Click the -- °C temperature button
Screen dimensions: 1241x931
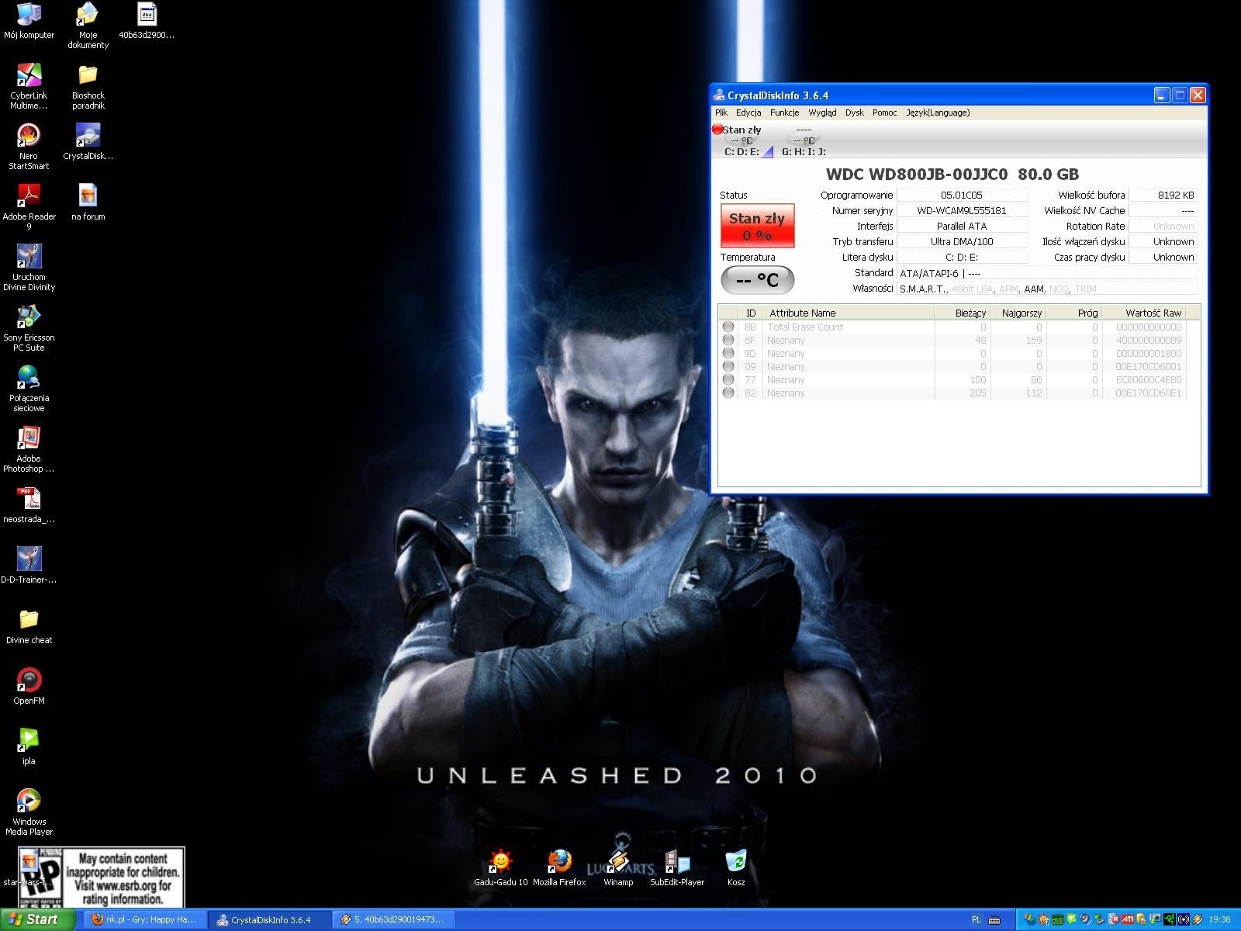[x=757, y=280]
